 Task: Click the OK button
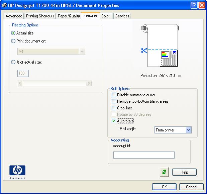click(x=164, y=187)
